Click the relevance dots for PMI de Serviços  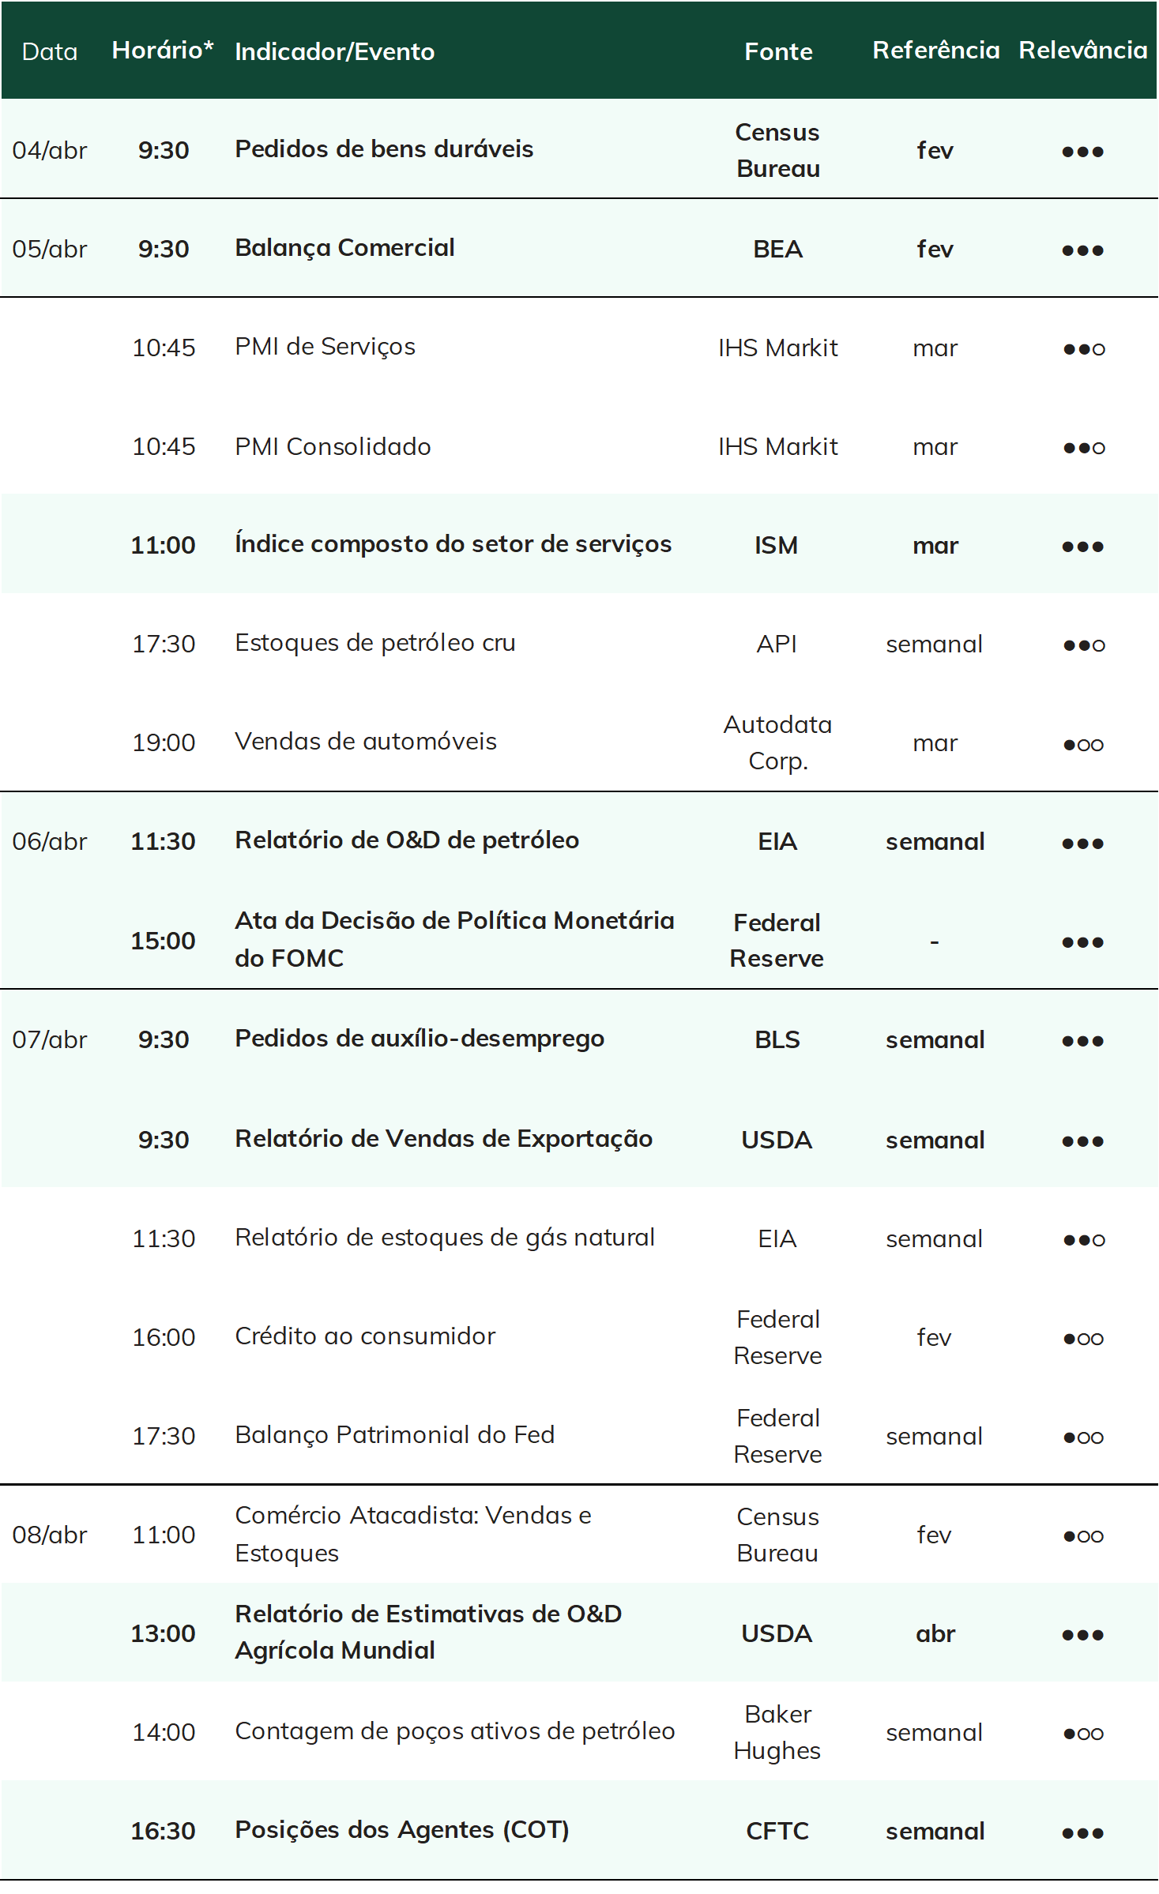click(1084, 349)
